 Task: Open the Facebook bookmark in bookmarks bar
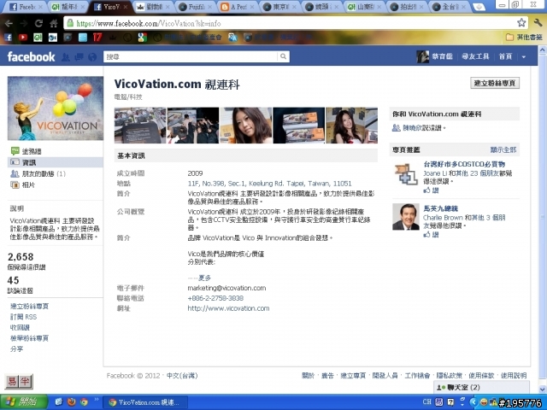tap(8, 38)
